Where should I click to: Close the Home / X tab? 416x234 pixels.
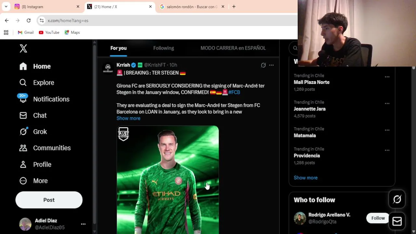[x=150, y=6]
